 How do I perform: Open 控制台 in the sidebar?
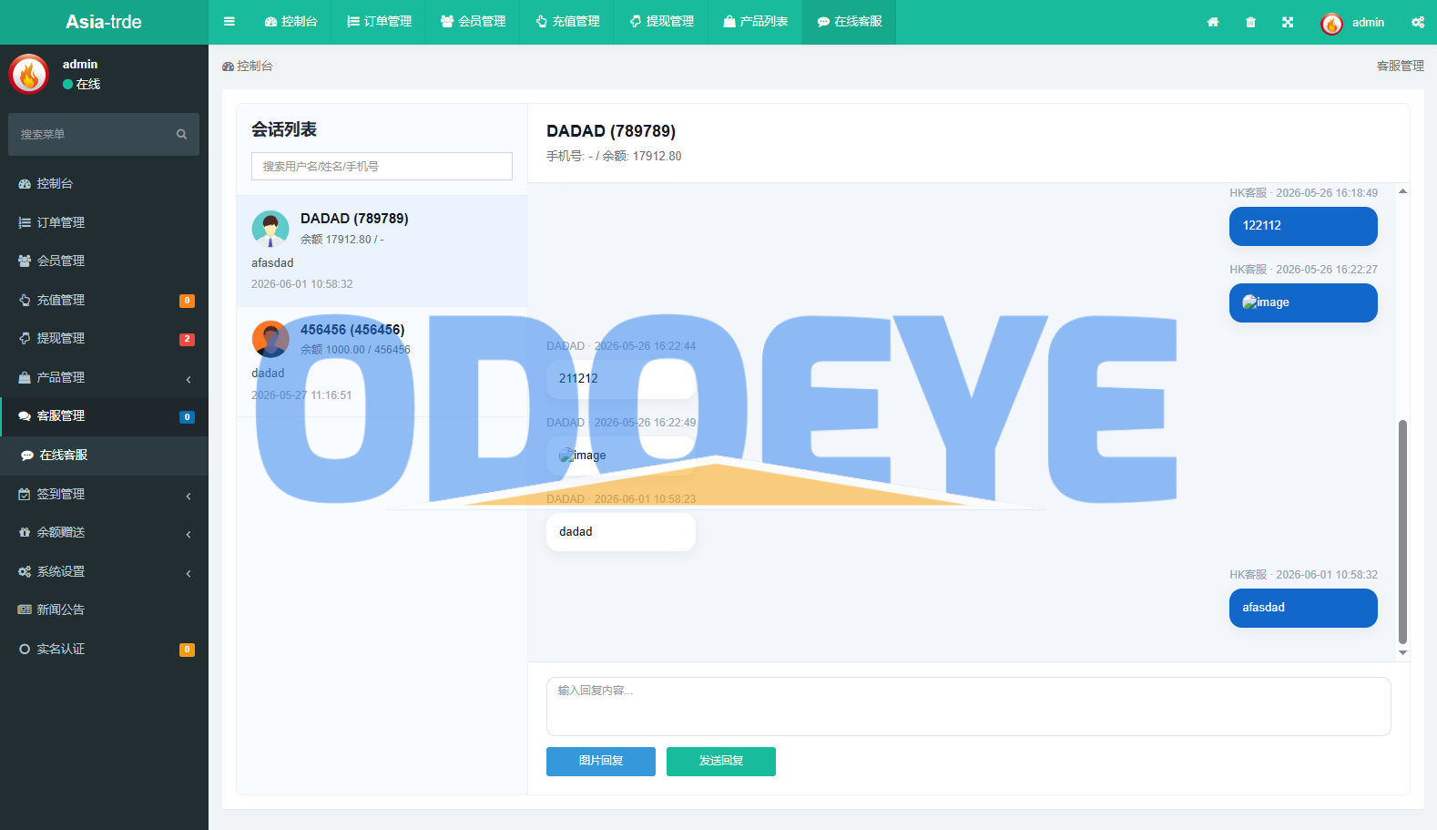coord(104,183)
